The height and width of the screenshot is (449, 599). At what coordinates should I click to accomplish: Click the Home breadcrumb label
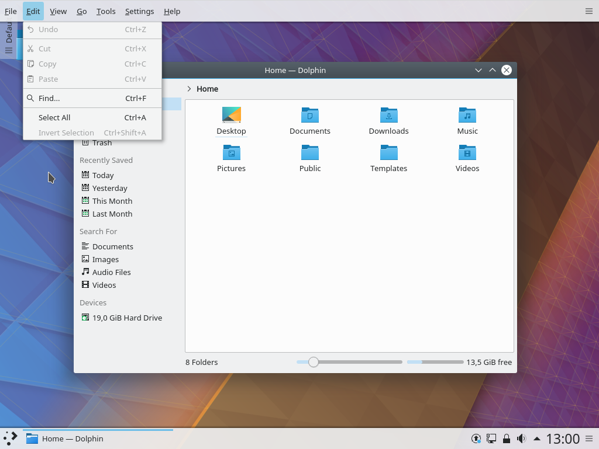tap(208, 89)
